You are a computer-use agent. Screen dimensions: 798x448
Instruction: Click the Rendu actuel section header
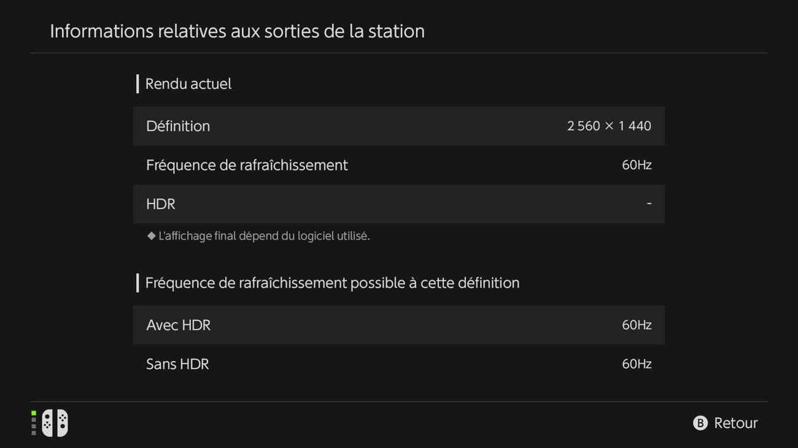(x=188, y=84)
